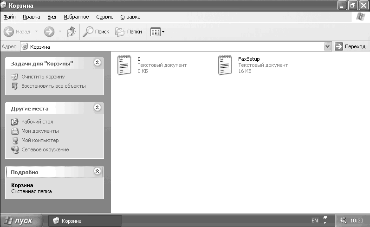Collapse the Задачи для "Корзины" panel
The image size is (370, 227).
point(97,63)
